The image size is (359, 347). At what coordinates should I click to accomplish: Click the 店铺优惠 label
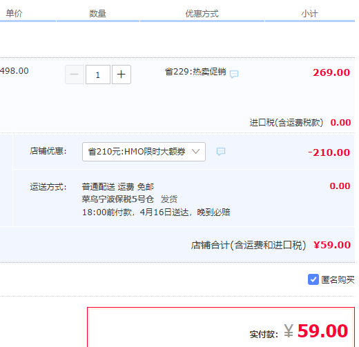click(48, 151)
